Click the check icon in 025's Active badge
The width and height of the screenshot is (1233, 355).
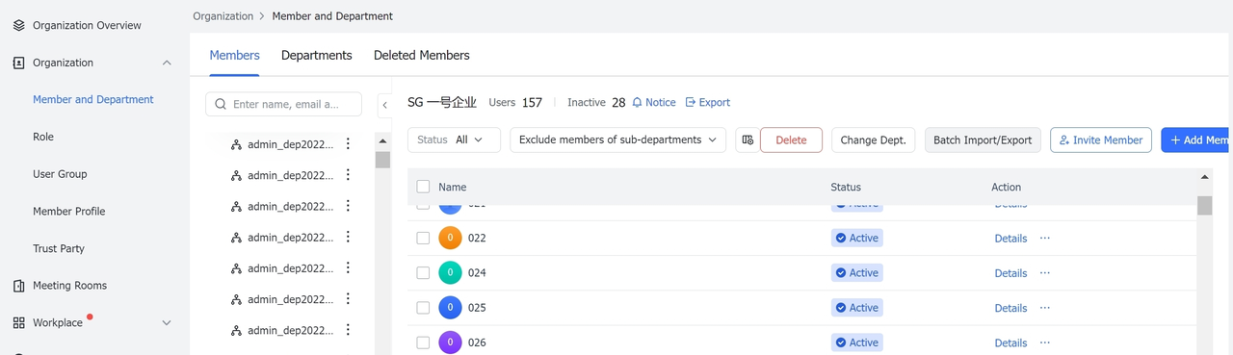pyautogui.click(x=840, y=308)
